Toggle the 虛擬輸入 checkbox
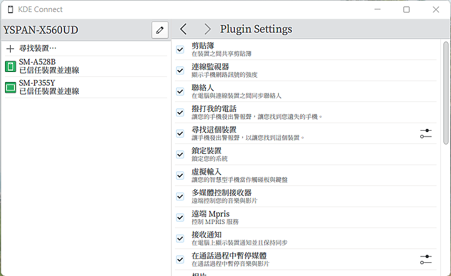The image size is (451, 276). point(180,175)
